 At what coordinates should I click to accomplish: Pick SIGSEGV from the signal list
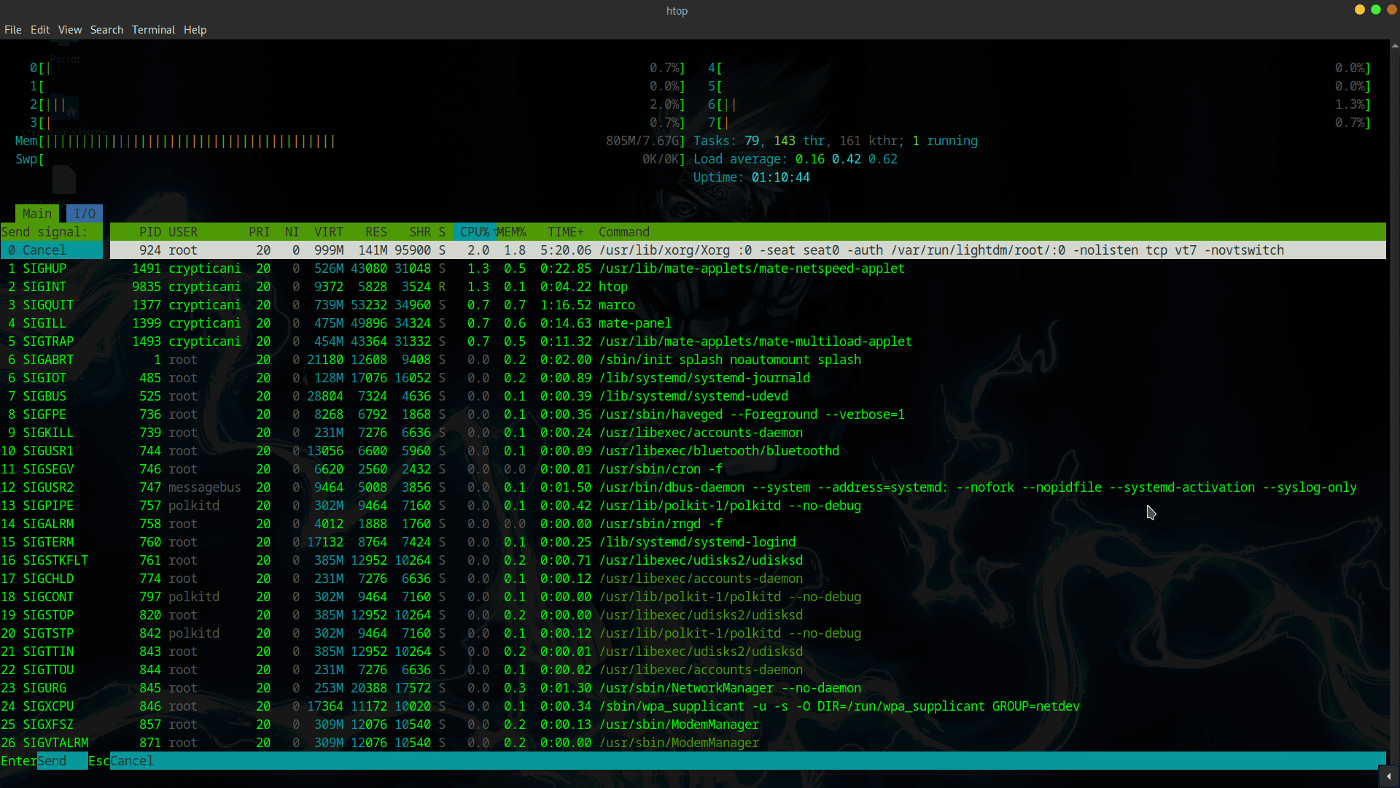click(x=47, y=468)
